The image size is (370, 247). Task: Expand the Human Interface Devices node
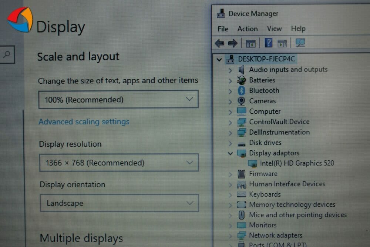click(230, 185)
